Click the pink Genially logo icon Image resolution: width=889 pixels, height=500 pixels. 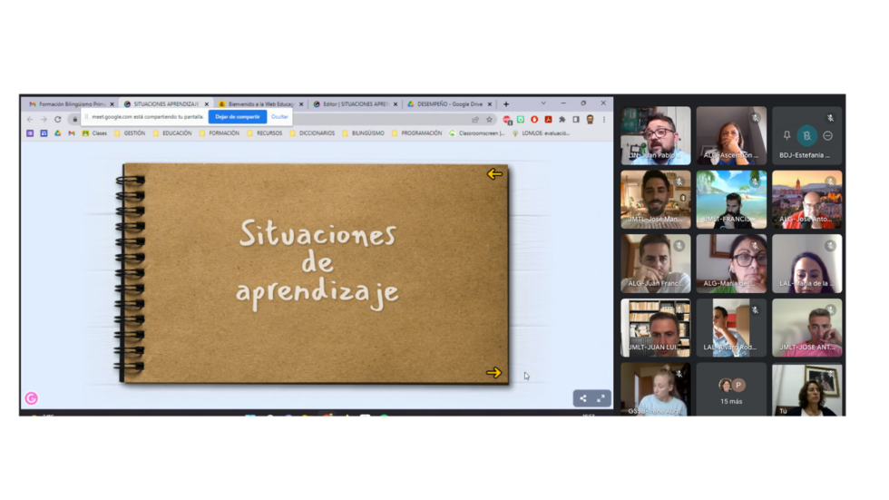(31, 398)
